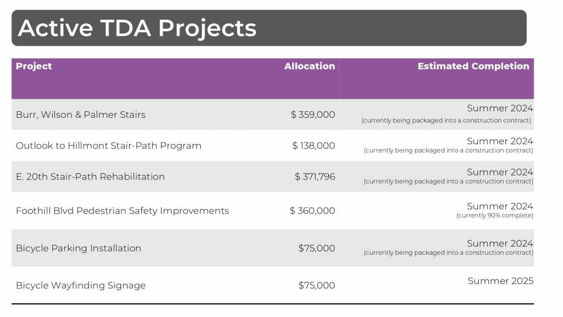Click Summer 2024 for Burr, Wilson & Palmer Stairs
The image size is (563, 317).
pos(500,108)
